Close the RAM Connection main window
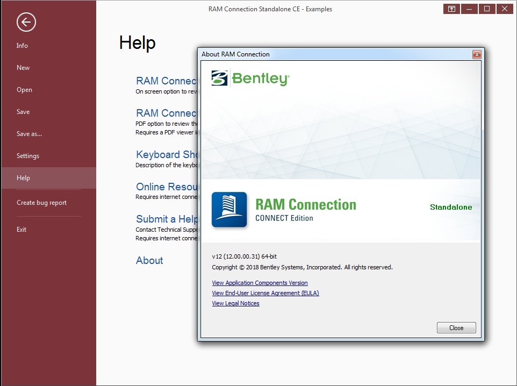Image resolution: width=517 pixels, height=386 pixels. coord(505,9)
